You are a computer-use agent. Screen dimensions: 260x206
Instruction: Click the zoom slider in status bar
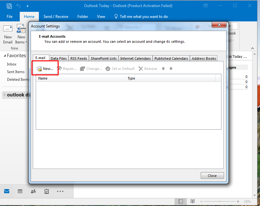[x=220, y=202]
